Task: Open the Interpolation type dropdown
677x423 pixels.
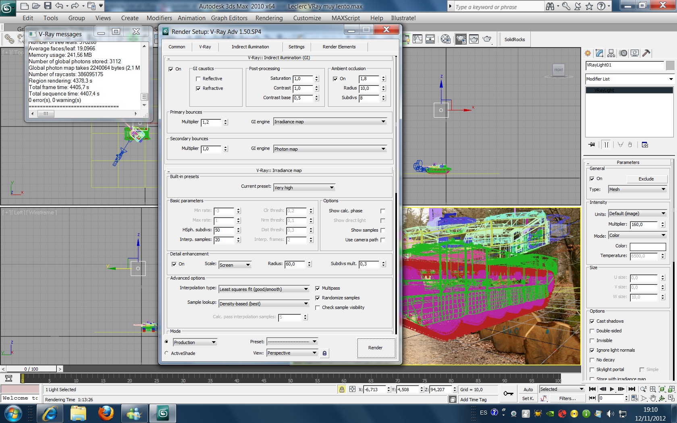Action: [x=264, y=289]
